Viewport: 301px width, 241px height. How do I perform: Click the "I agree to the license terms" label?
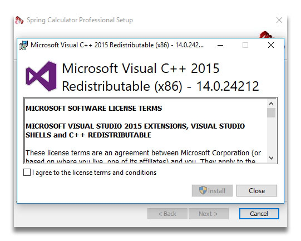(x=94, y=173)
